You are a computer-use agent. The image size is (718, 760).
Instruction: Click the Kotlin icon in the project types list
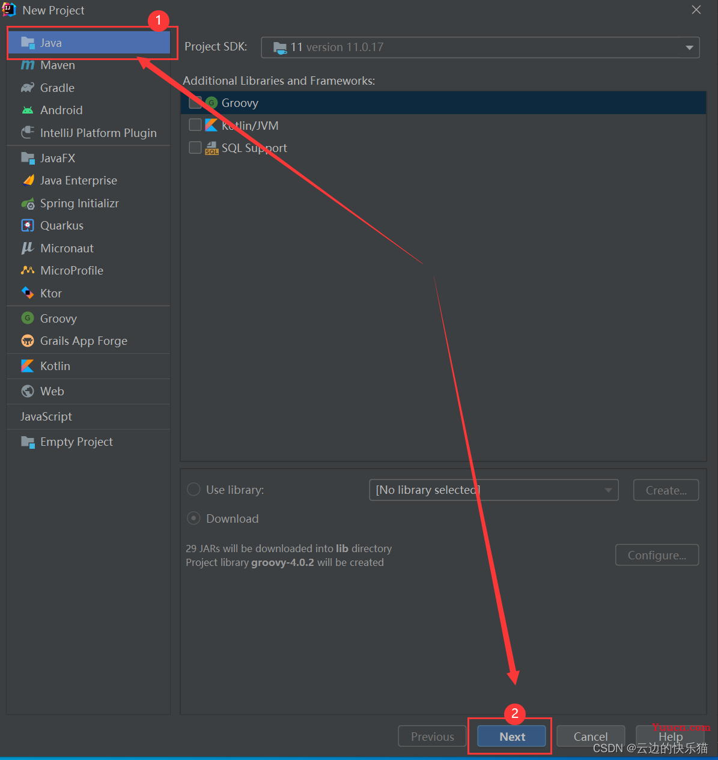click(x=28, y=366)
